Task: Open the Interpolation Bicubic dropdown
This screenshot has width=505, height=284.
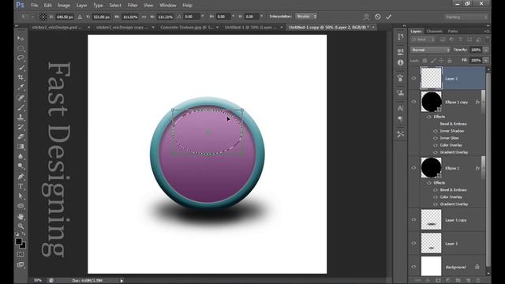Action: coord(306,17)
